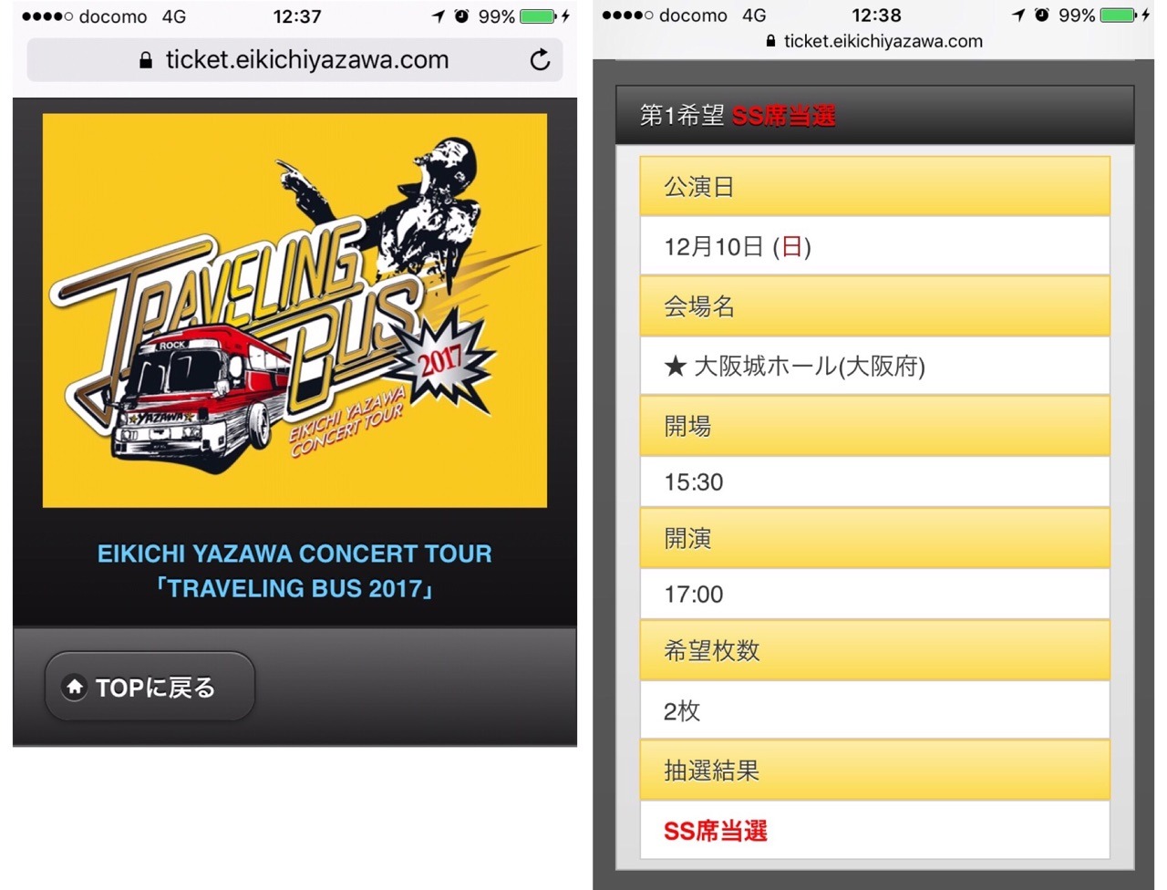Tap the 会場名 yellow header row
Screen dimensions: 1167x890
point(874,306)
